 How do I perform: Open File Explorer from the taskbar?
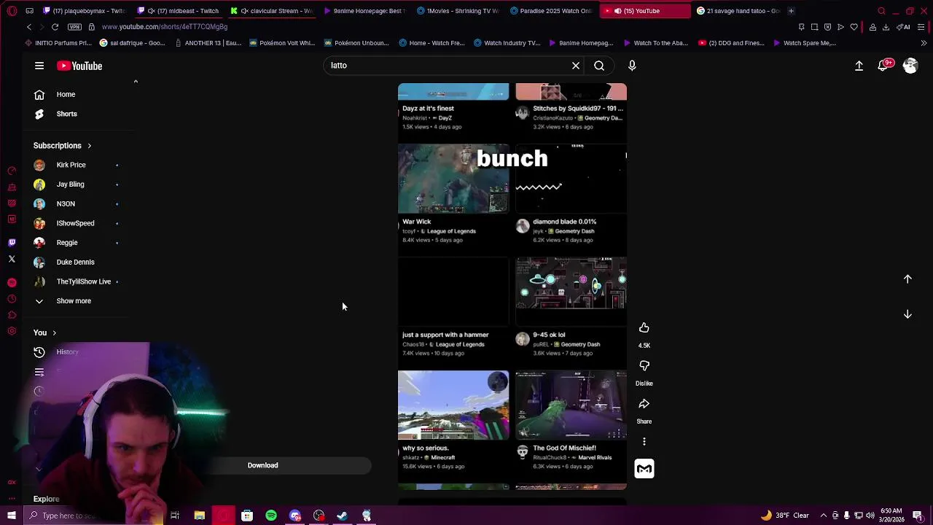199,516
